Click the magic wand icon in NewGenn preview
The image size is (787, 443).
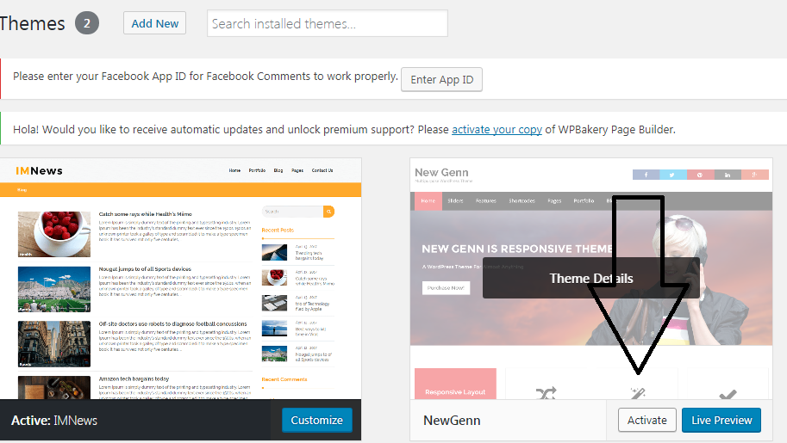tap(638, 393)
